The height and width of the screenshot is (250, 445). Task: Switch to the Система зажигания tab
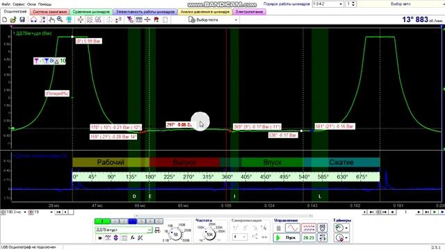click(x=49, y=12)
